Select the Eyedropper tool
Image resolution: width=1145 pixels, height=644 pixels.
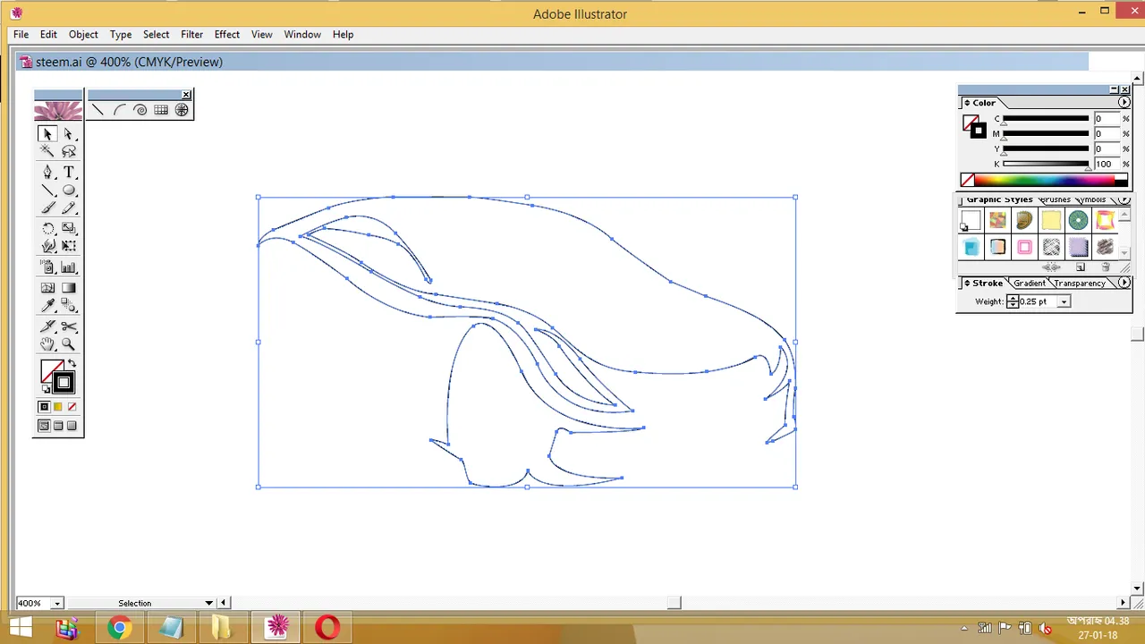coord(47,306)
